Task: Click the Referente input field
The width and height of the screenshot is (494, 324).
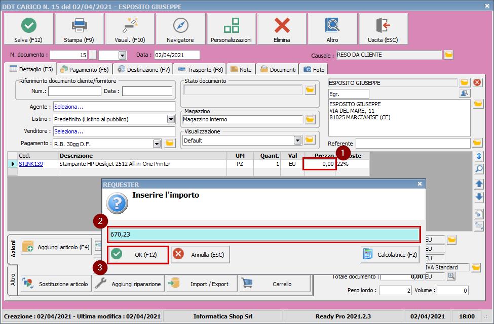Action: pyautogui.click(x=413, y=144)
